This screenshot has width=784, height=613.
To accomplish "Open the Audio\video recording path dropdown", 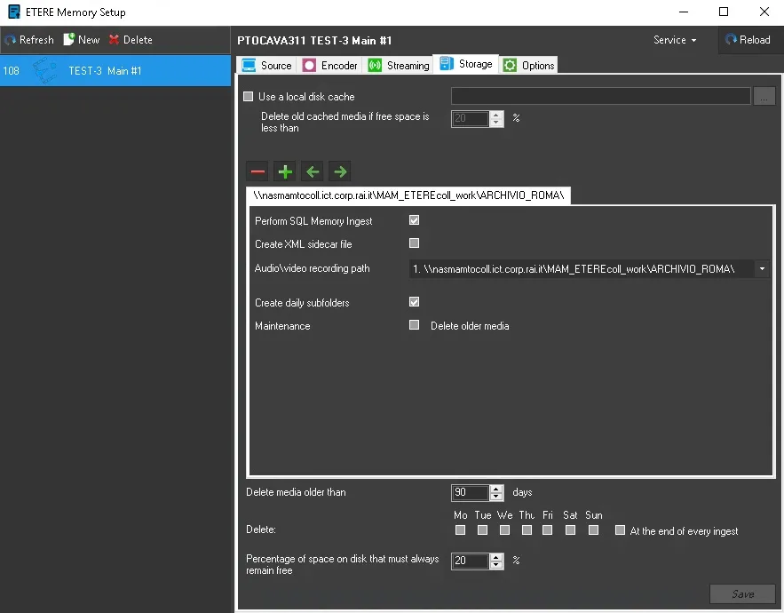I will 762,268.
